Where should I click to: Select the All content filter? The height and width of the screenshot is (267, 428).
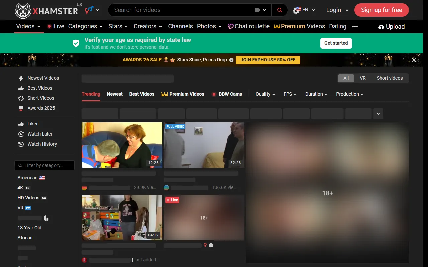tap(346, 78)
